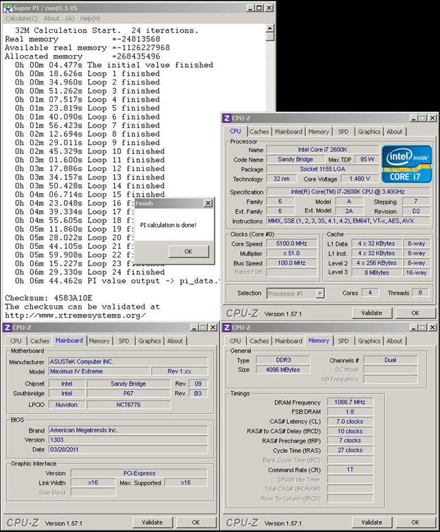Click Validate in the CPU-Z Memory window

point(371,522)
